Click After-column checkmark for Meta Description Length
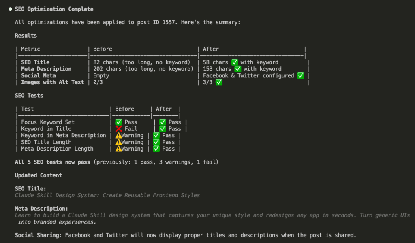The width and height of the screenshot is (415, 243). (156, 149)
